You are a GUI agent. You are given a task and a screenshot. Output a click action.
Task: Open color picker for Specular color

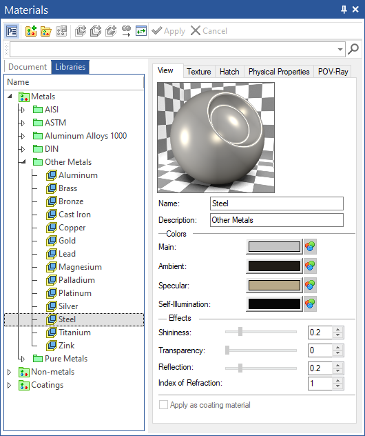(310, 286)
